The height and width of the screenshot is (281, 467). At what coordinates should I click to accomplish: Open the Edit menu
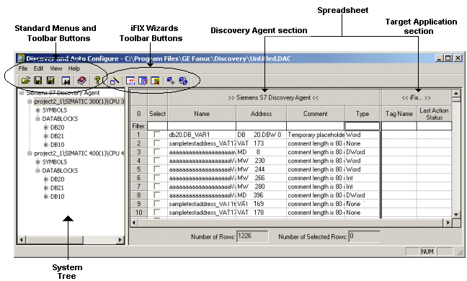coord(38,68)
